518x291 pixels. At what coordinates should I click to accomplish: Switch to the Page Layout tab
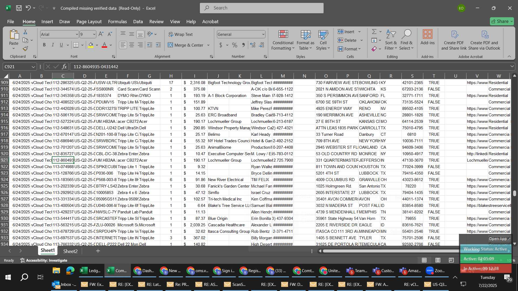tap(89, 22)
